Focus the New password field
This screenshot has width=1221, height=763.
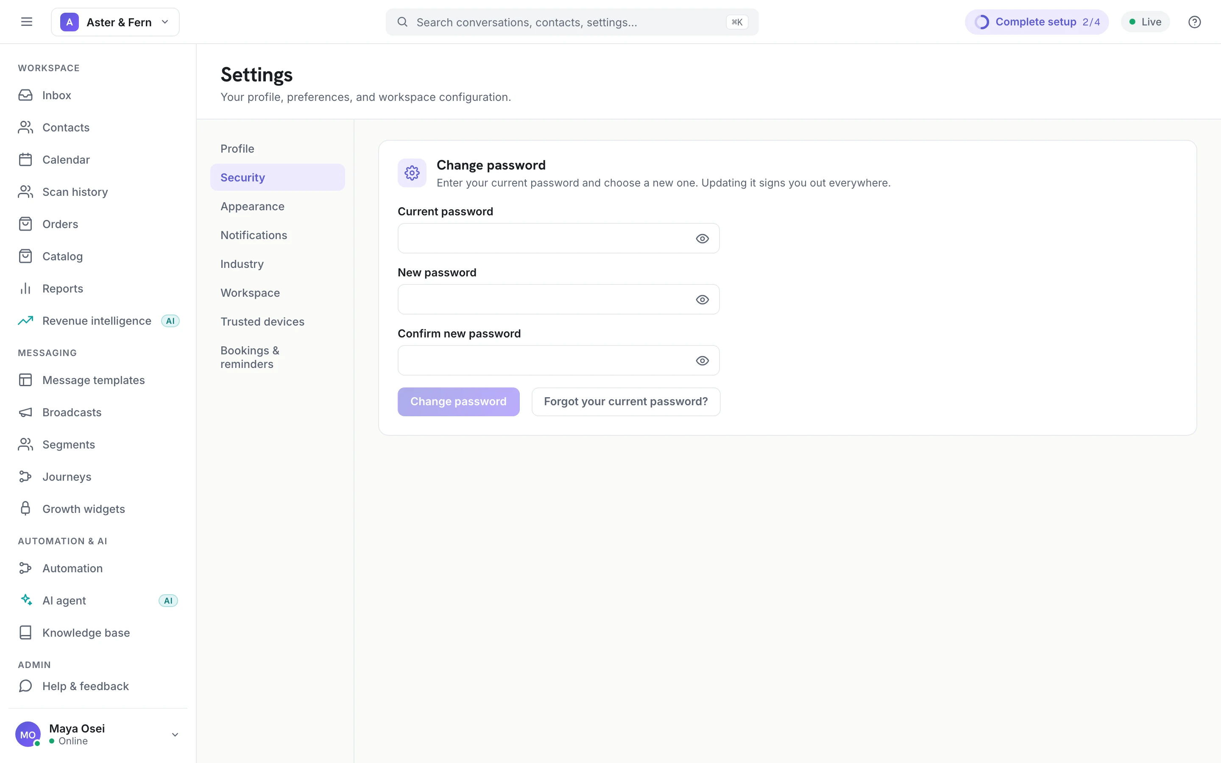point(558,300)
